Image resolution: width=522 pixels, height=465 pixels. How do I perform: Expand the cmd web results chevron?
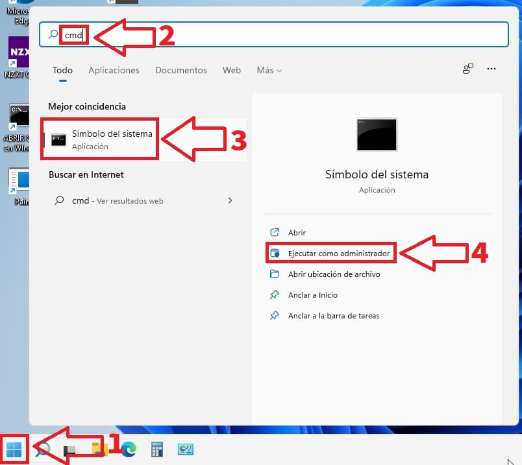tap(230, 201)
